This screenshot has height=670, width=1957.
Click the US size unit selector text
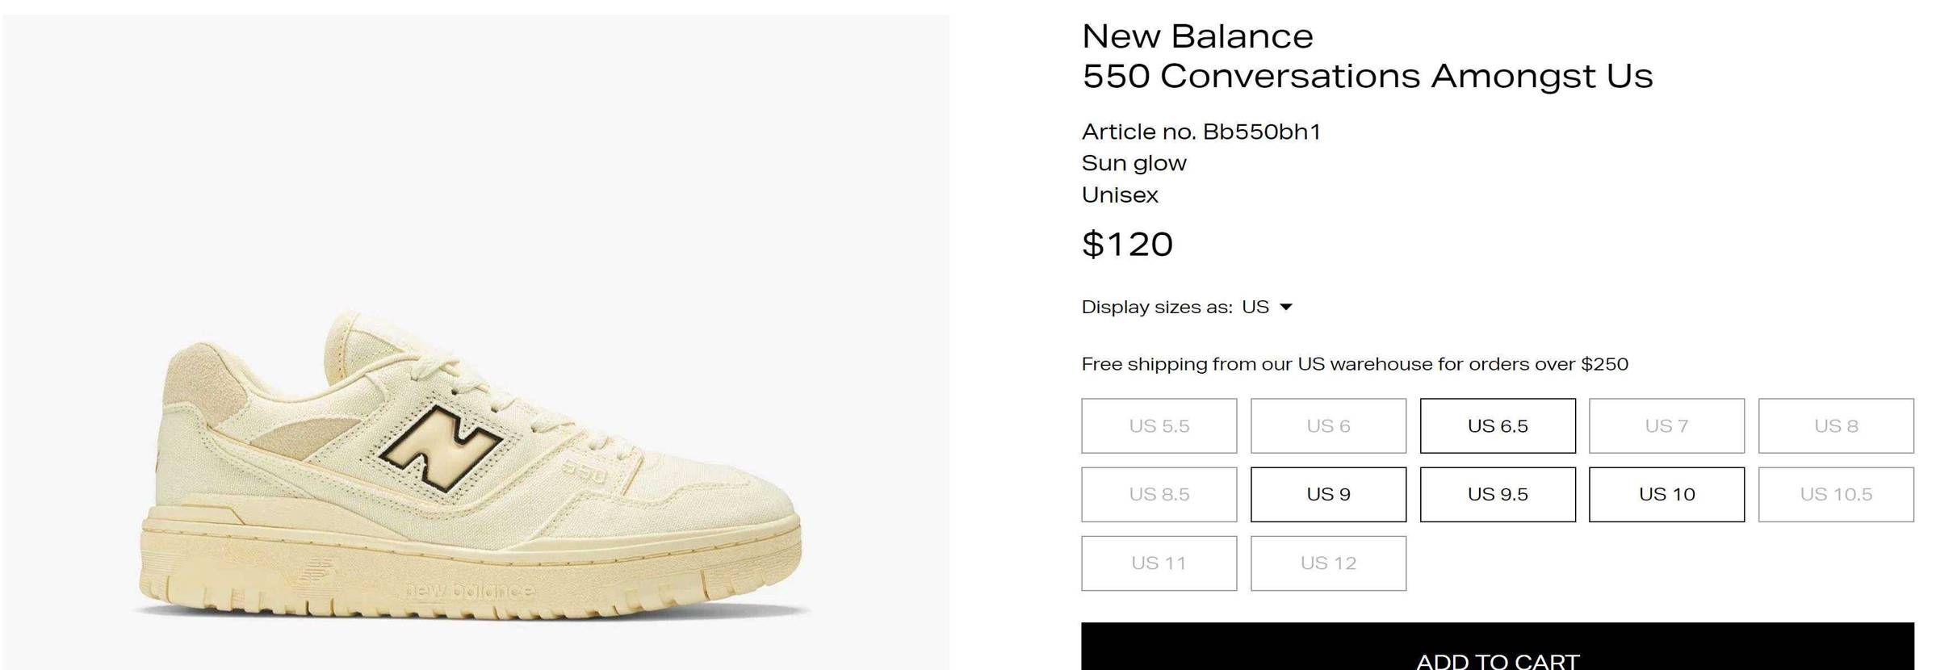pyautogui.click(x=1255, y=307)
